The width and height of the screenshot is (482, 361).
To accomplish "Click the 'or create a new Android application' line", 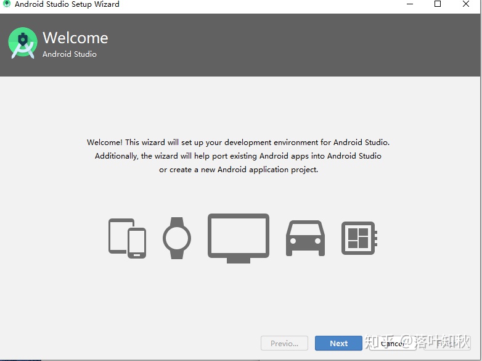I will [x=239, y=170].
